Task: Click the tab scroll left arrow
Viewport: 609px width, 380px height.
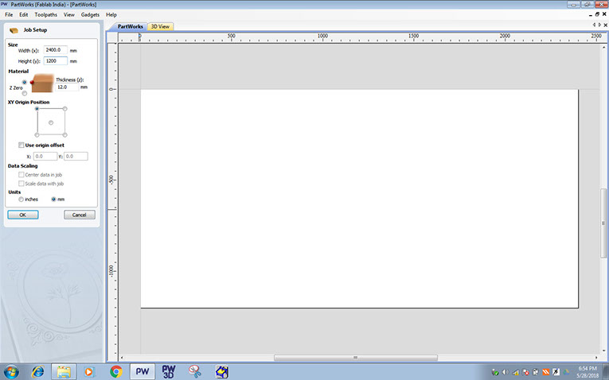Action: point(594,25)
